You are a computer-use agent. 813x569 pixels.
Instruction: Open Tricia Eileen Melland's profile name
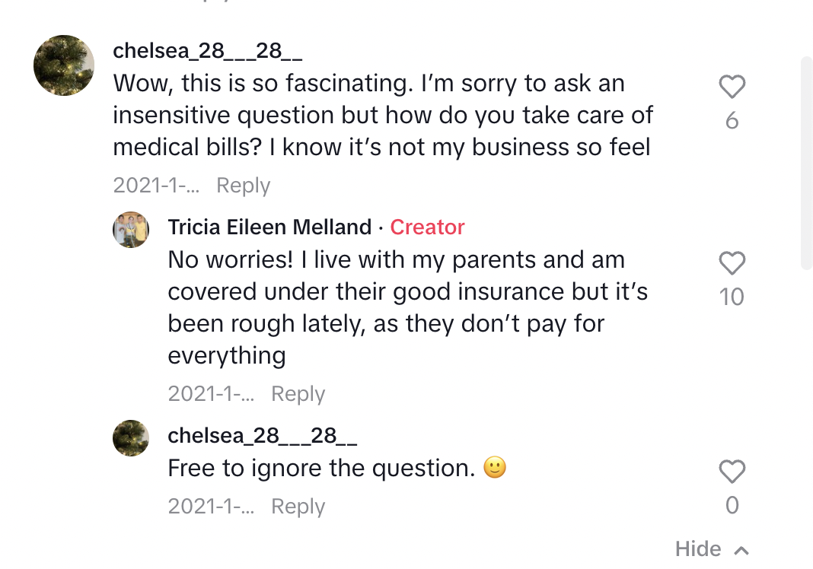(269, 227)
